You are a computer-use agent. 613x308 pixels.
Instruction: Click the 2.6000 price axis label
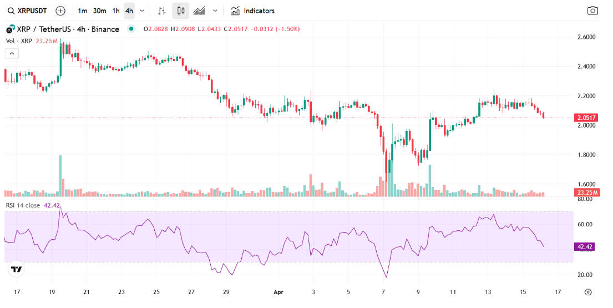pyautogui.click(x=586, y=37)
